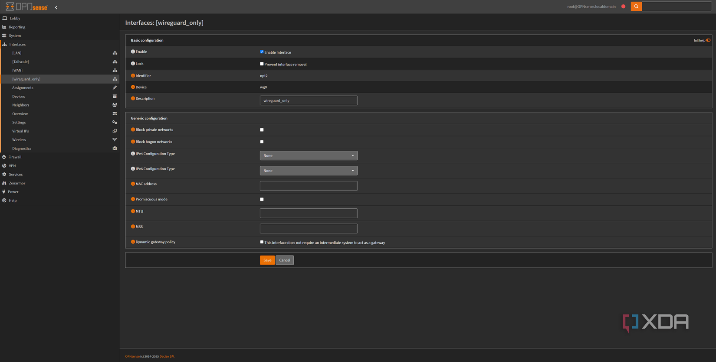Screen dimensions: 716x362
Task: Collapse sidebar with the left chevron icon
Action: (56, 7)
